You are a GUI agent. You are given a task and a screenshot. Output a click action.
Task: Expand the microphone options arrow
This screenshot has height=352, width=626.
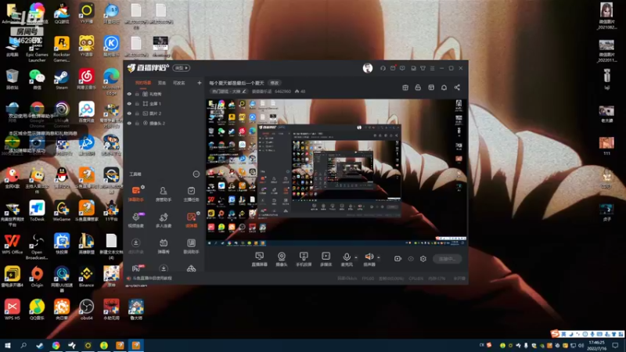(356, 257)
